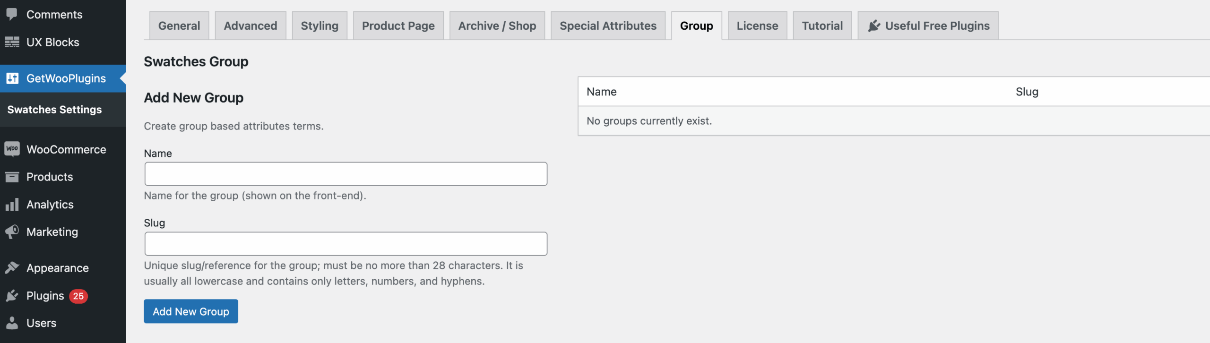Click the Appearance paintbrush icon
This screenshot has width=1210, height=343.
point(12,268)
